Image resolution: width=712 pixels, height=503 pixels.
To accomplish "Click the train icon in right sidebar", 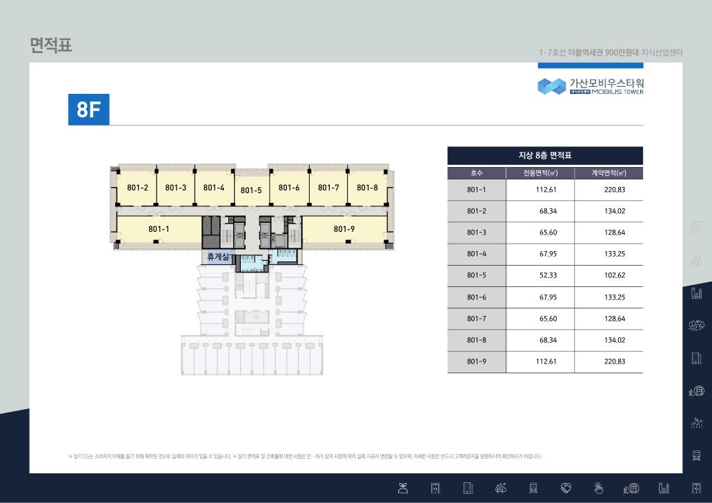I will pos(697,455).
